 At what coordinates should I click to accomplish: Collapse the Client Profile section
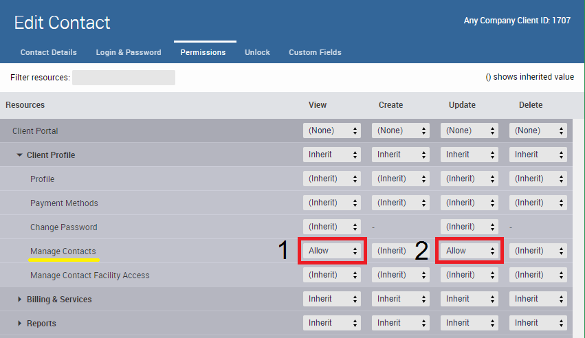(x=20, y=155)
